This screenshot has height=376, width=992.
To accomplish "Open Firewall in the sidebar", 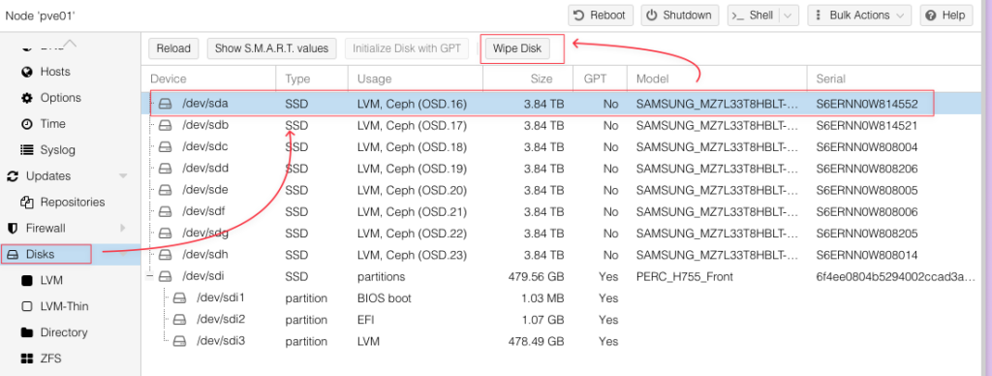I will 46,228.
